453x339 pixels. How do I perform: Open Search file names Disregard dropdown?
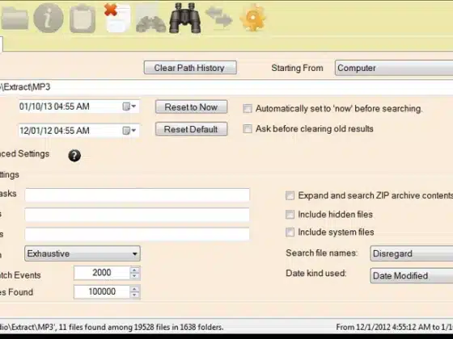[x=412, y=253]
